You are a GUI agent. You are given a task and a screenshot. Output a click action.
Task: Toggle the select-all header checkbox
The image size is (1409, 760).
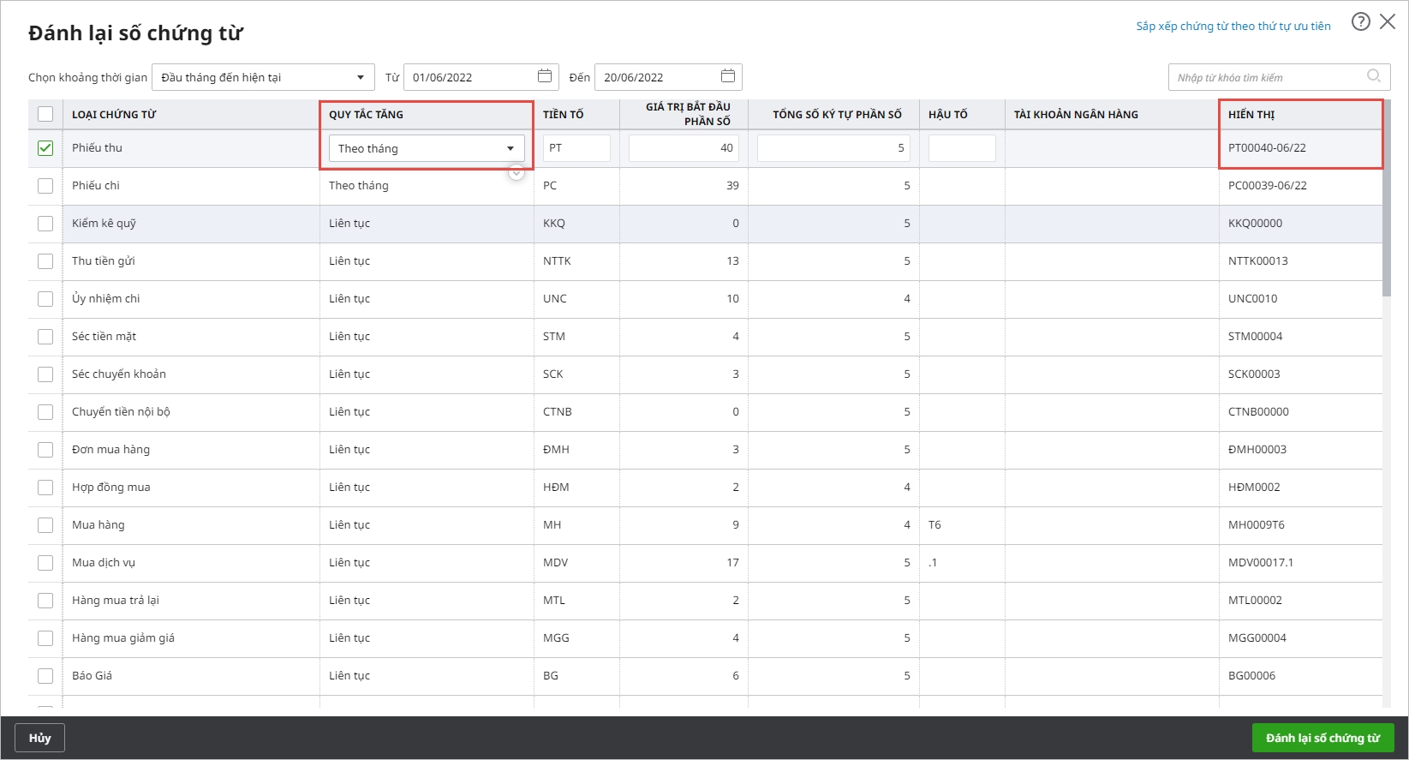(45, 114)
